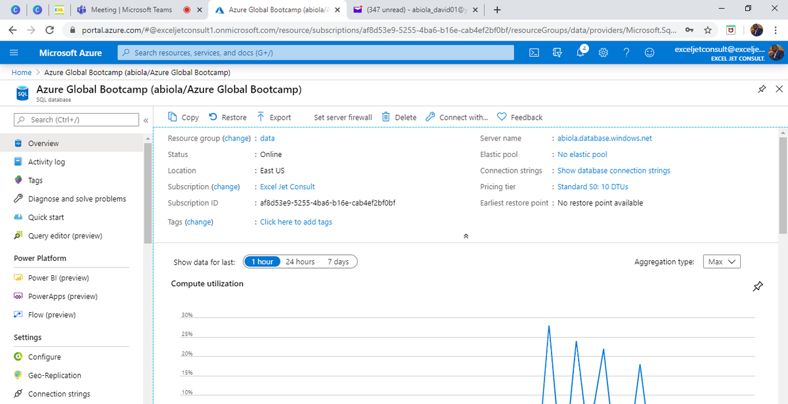Image resolution: width=788 pixels, height=404 pixels.
Task: Click the main content vertical scrollbar
Action: [x=783, y=184]
